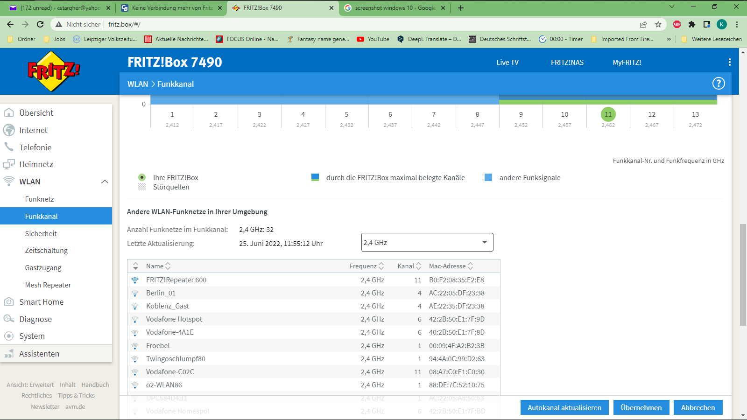The image size is (747, 420).
Task: Click the page vertical scrollbar
Action: pyautogui.click(x=743, y=274)
